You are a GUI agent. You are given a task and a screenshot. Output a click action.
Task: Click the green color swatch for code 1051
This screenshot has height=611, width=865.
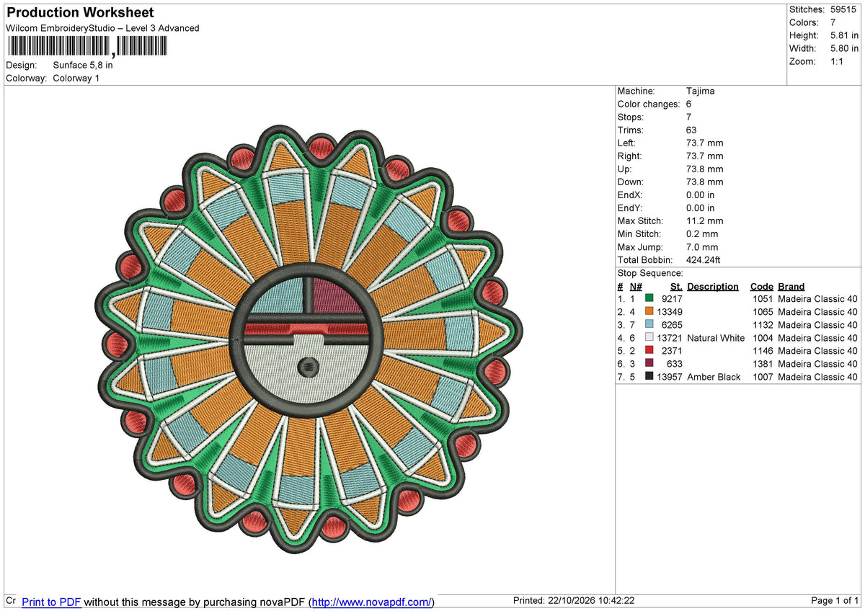(649, 299)
